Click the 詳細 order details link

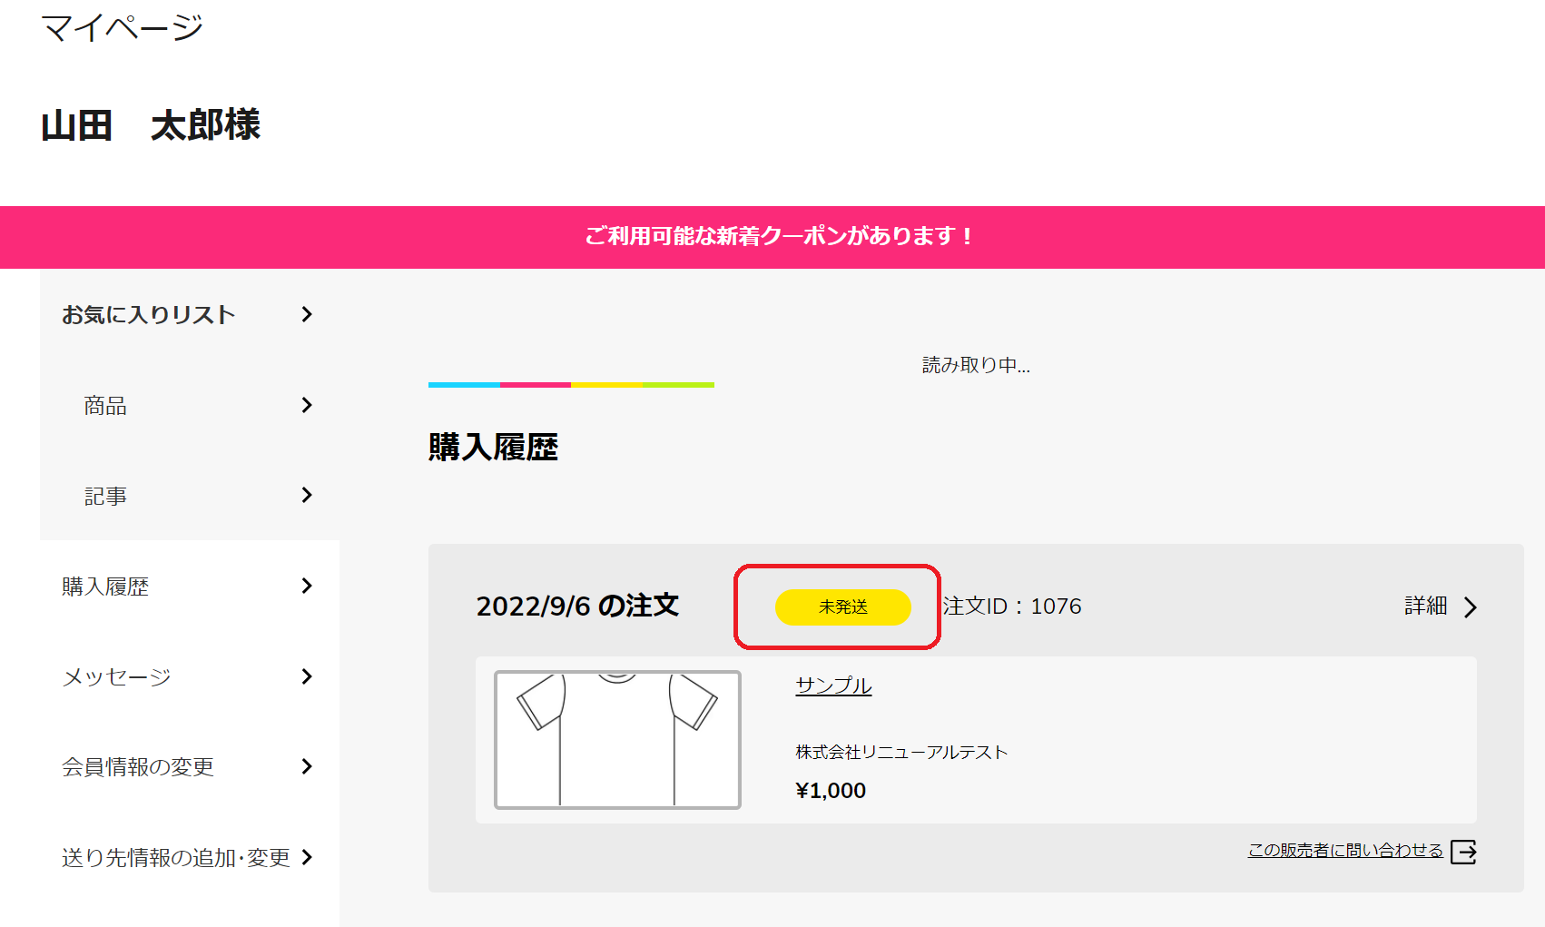pyautogui.click(x=1425, y=606)
